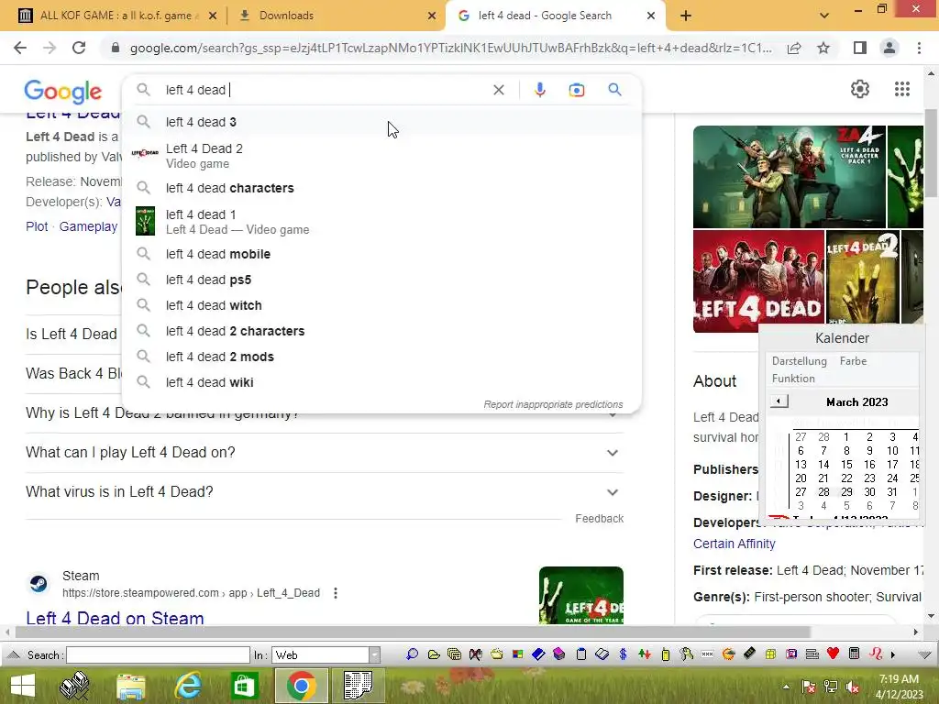The height and width of the screenshot is (704, 939).
Task: Open new browser tab
Action: pyautogui.click(x=686, y=16)
